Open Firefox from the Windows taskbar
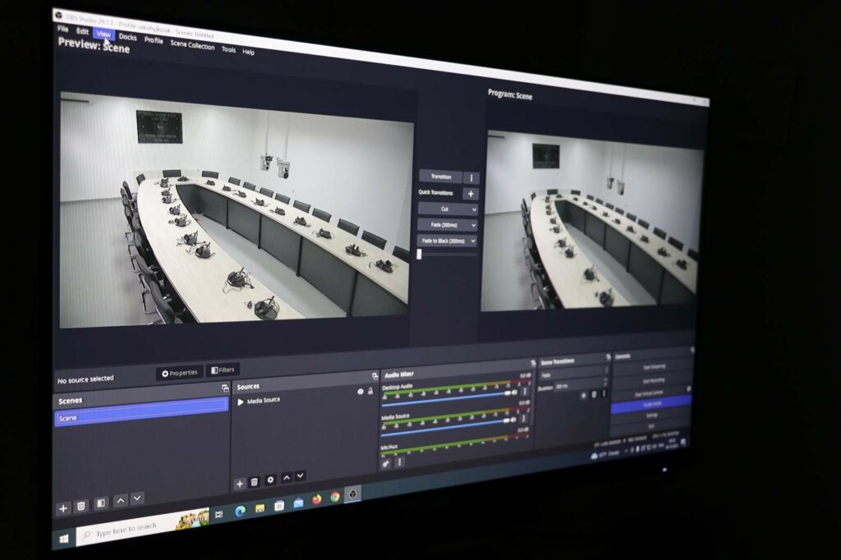This screenshot has width=841, height=560. pyautogui.click(x=317, y=499)
